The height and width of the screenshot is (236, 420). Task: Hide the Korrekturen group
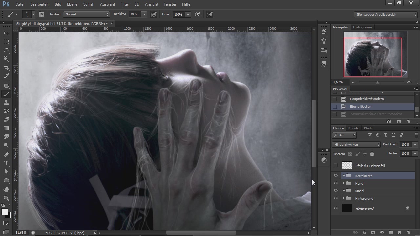tap(335, 176)
